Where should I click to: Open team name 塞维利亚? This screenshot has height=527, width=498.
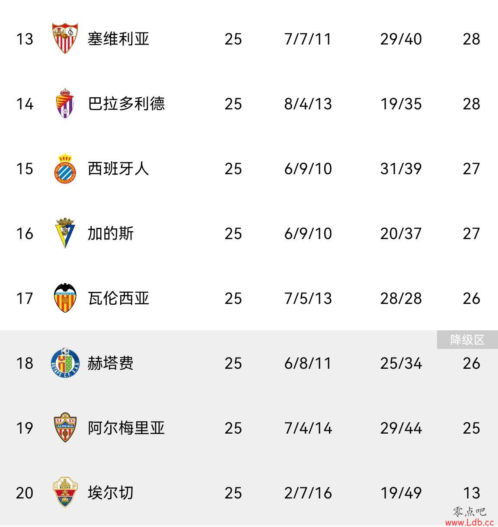coord(118,39)
